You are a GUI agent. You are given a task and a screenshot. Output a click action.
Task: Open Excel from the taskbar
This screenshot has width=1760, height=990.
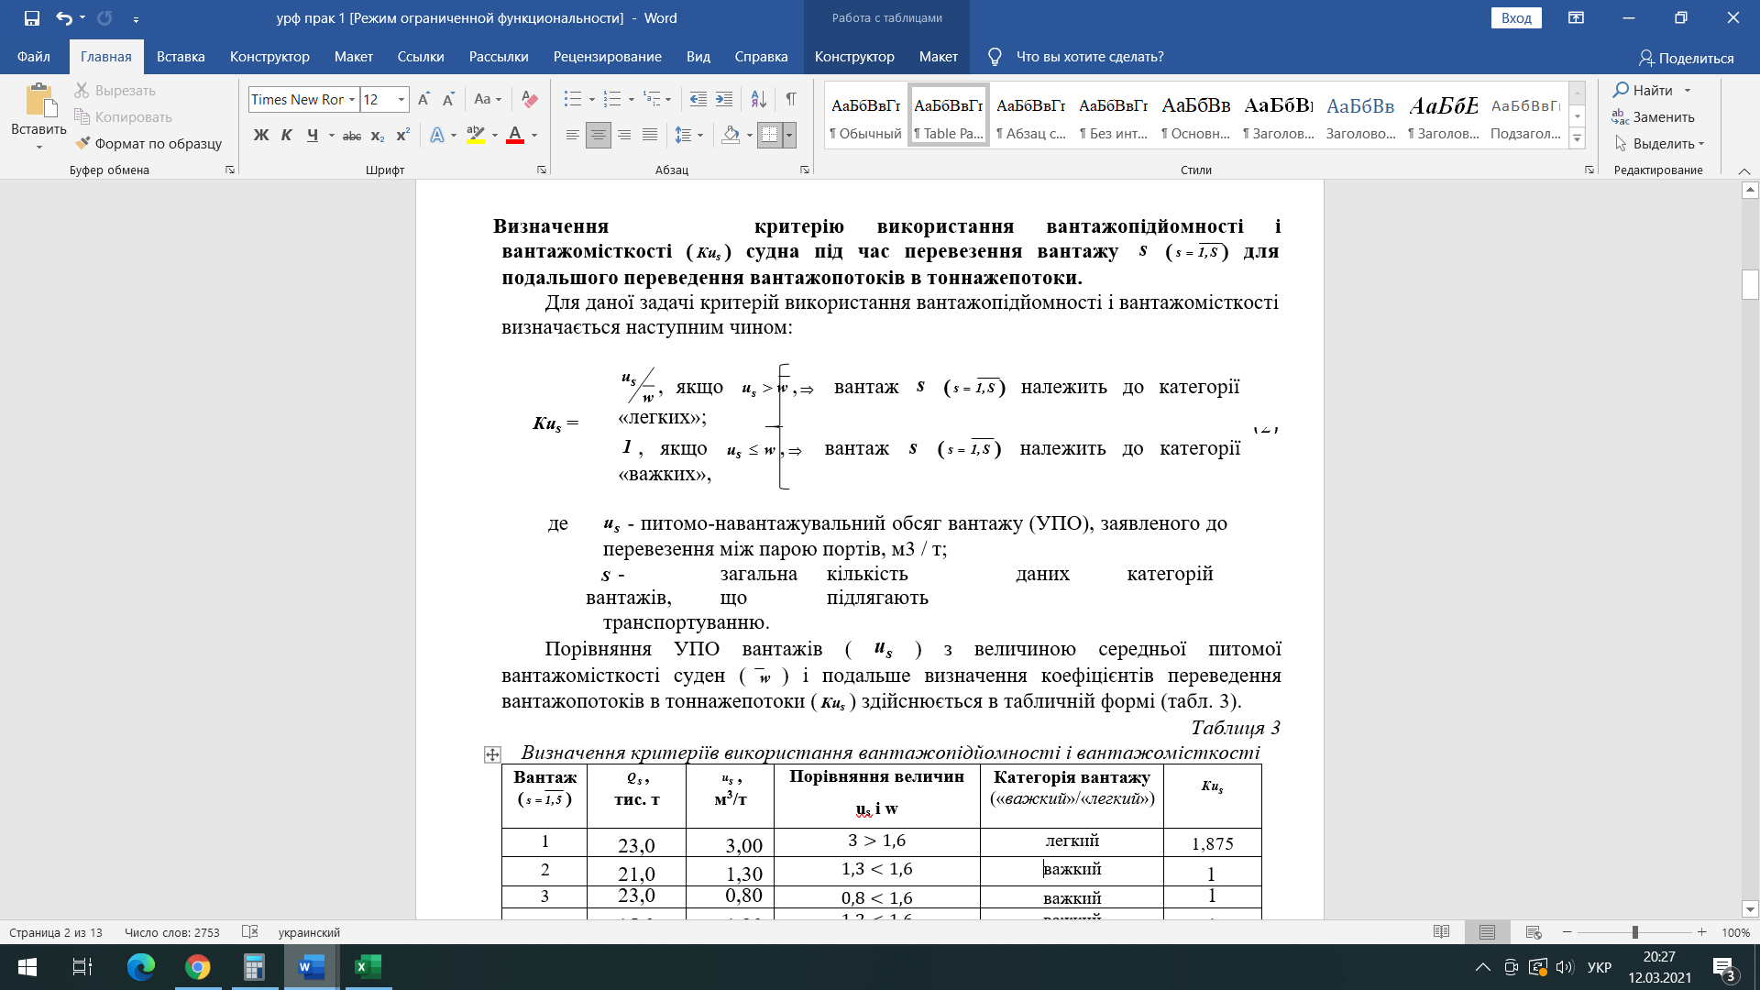pyautogui.click(x=368, y=967)
